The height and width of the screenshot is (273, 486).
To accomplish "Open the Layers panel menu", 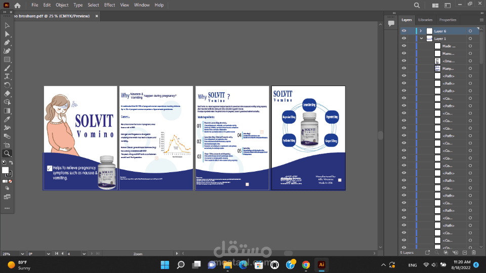I will [481, 20].
